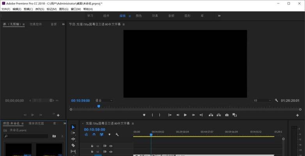Open program monitor settings wrench

(x=276, y=100)
